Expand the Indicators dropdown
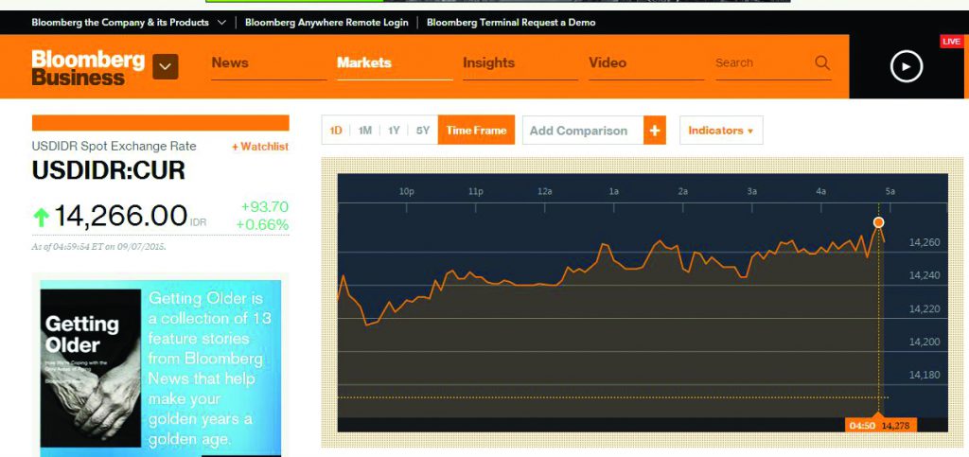969x457 pixels. click(720, 131)
